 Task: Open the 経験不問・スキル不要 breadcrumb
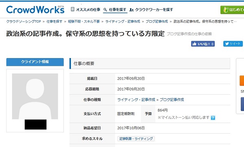click(84, 22)
